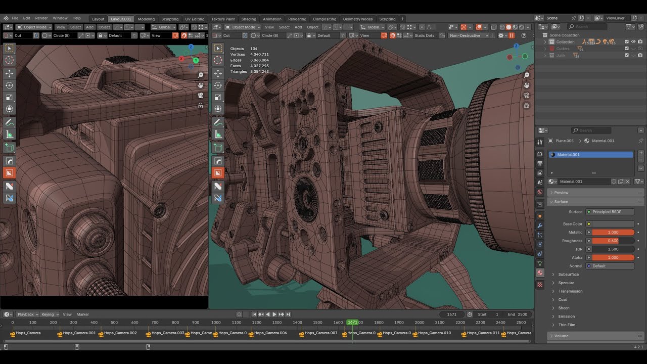
Task: Uncheck the Cutters collection checkbox
Action: [x=627, y=49]
